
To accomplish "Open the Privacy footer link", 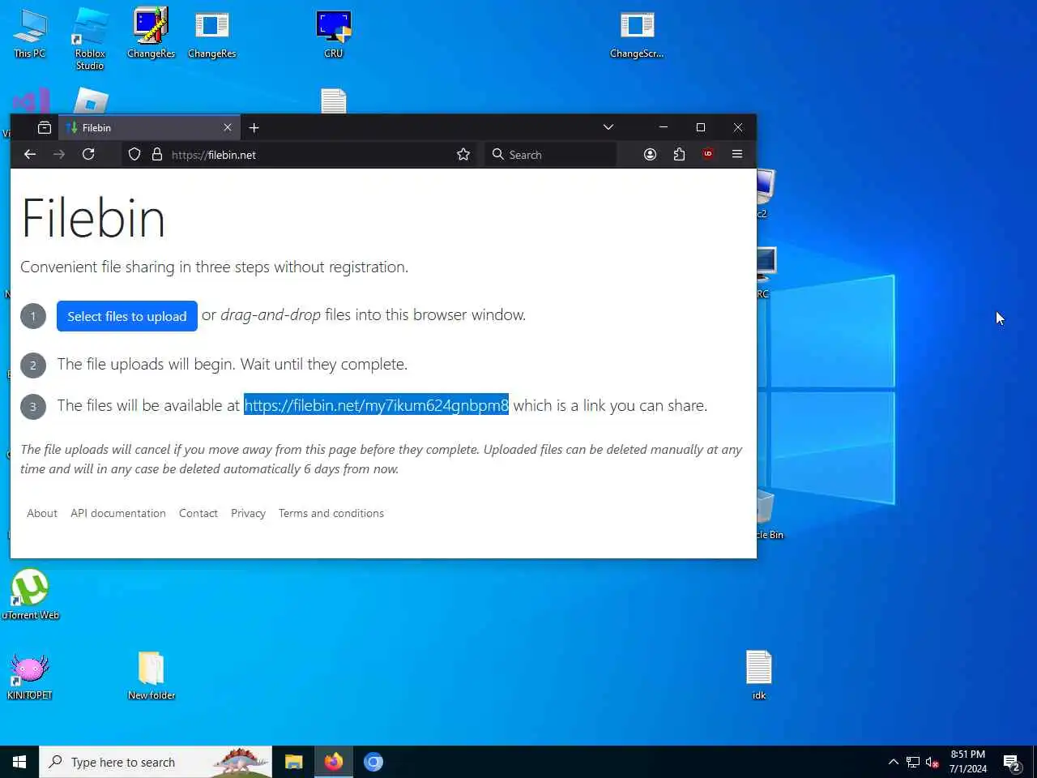I will tap(248, 513).
